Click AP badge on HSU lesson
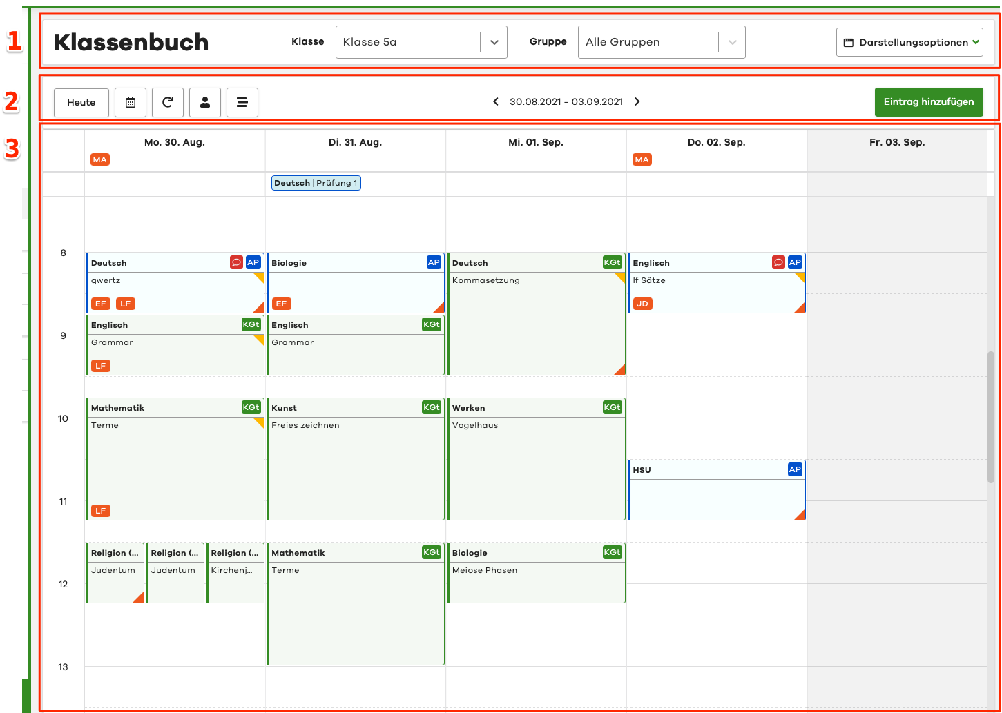 point(795,469)
